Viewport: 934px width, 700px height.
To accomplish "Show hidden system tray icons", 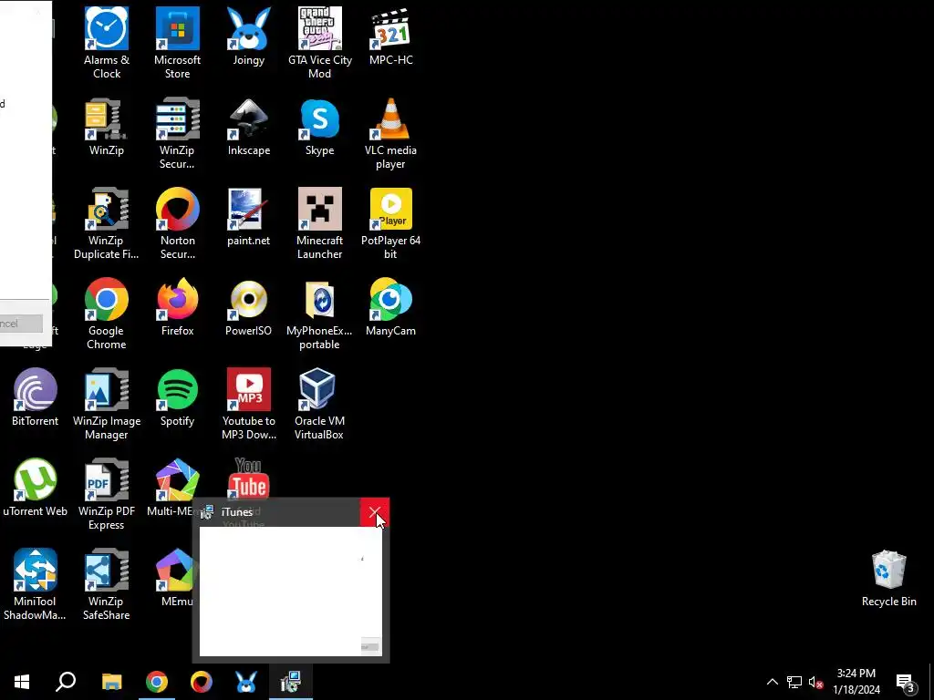I will coord(772,682).
